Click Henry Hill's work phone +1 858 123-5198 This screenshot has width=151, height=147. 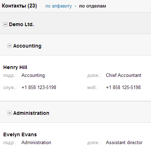click(39, 87)
